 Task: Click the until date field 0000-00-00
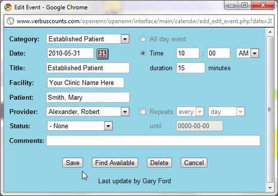coord(200,126)
